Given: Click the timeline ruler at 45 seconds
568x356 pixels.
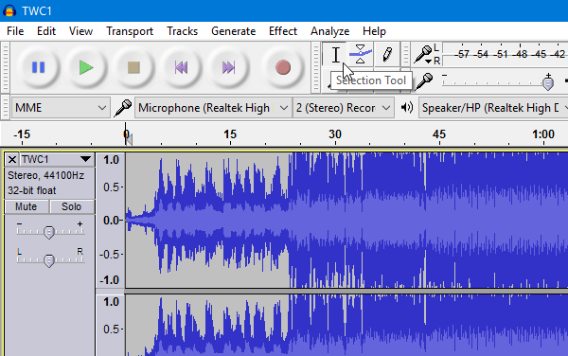Looking at the screenshot, I should (x=439, y=134).
